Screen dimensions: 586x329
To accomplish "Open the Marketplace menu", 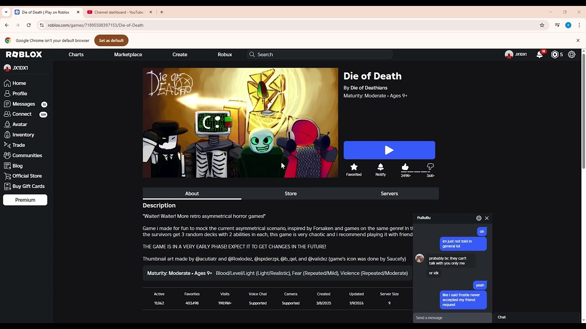I will pyautogui.click(x=128, y=54).
